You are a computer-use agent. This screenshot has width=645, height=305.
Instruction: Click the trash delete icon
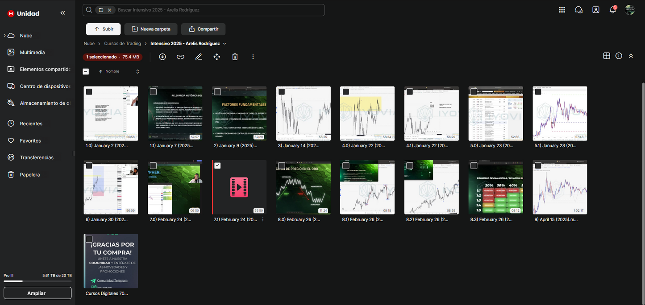click(235, 57)
